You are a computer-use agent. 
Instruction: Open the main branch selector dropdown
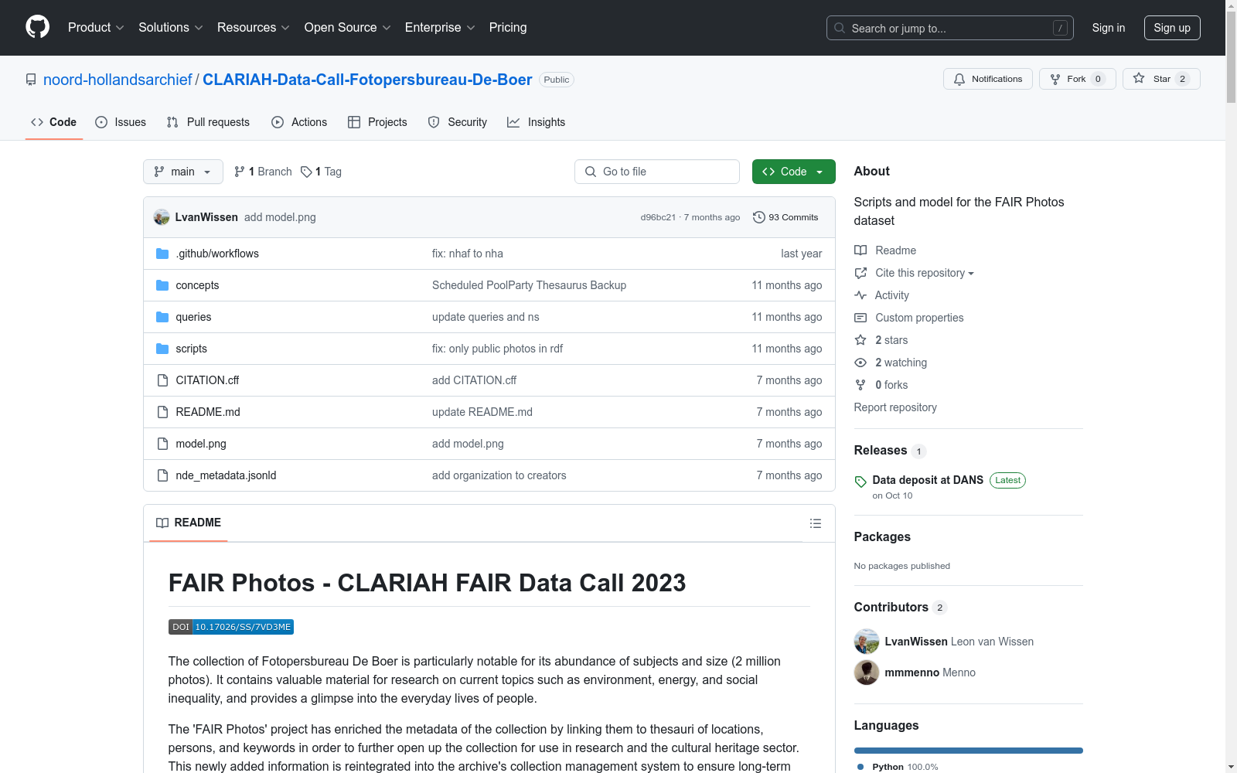183,172
